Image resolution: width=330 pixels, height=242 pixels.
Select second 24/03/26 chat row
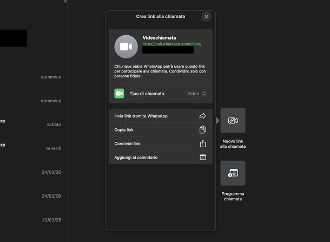tap(51, 196)
